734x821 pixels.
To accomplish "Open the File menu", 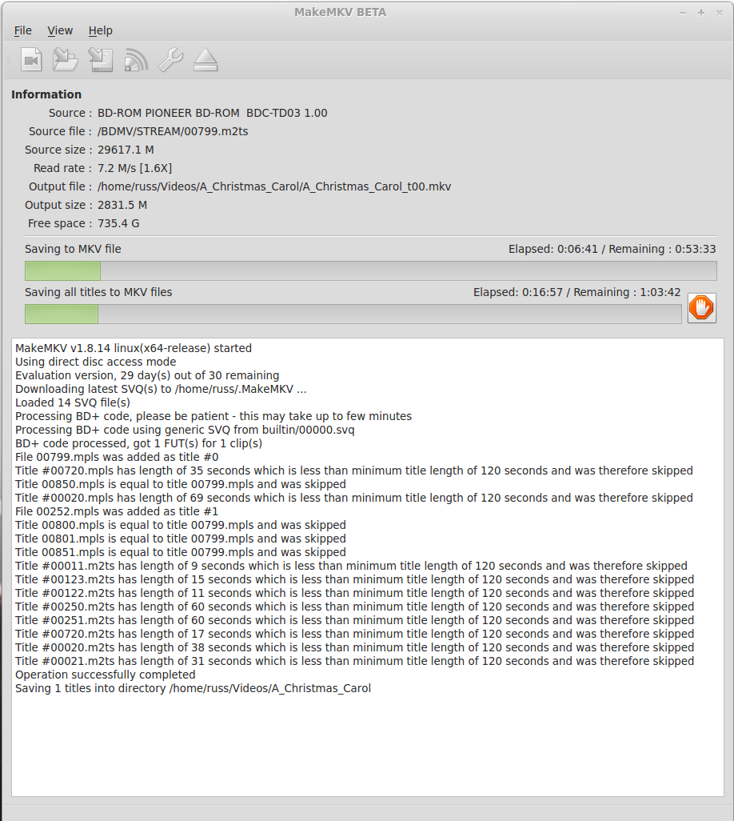I will click(23, 30).
